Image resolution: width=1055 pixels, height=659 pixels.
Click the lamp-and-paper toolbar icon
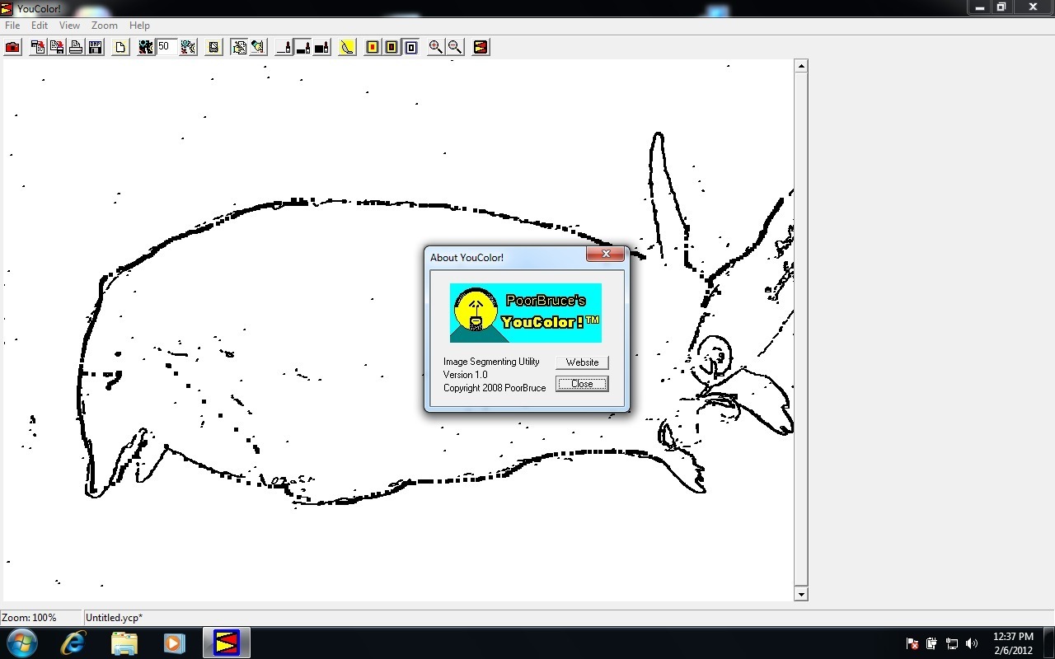point(258,47)
